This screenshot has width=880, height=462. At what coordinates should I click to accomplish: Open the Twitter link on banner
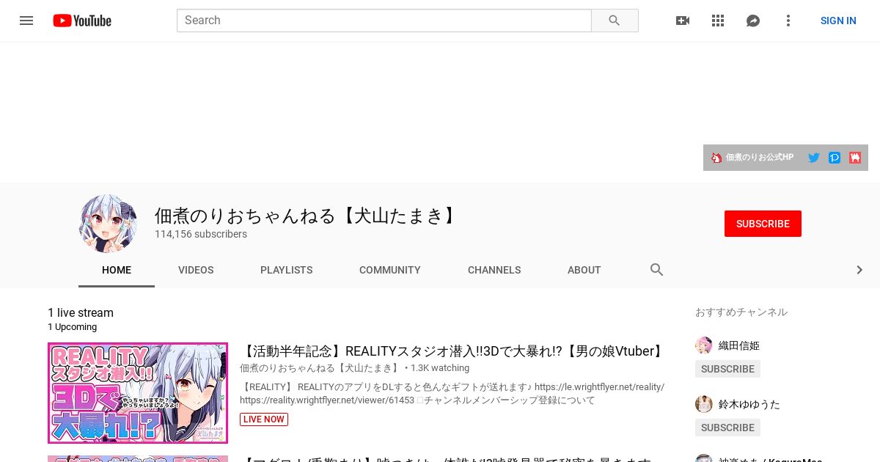[x=814, y=158]
